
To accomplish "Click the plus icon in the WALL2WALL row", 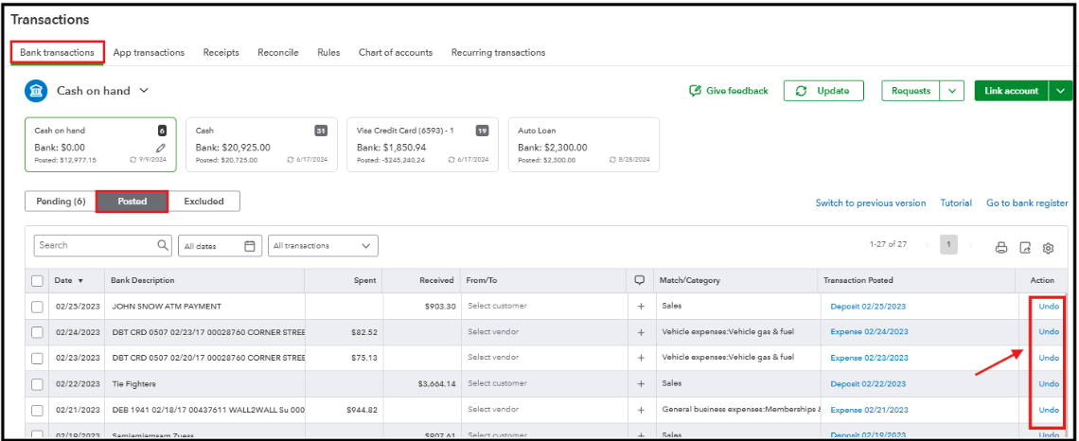I will [641, 410].
